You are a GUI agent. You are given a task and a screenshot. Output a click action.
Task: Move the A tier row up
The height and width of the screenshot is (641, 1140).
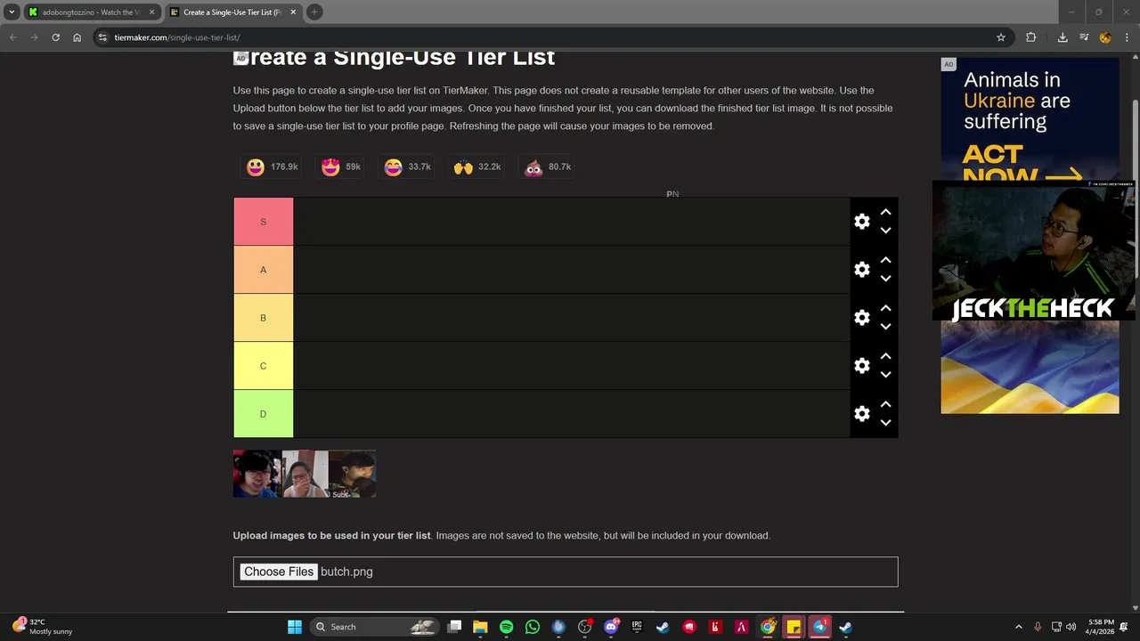point(885,261)
